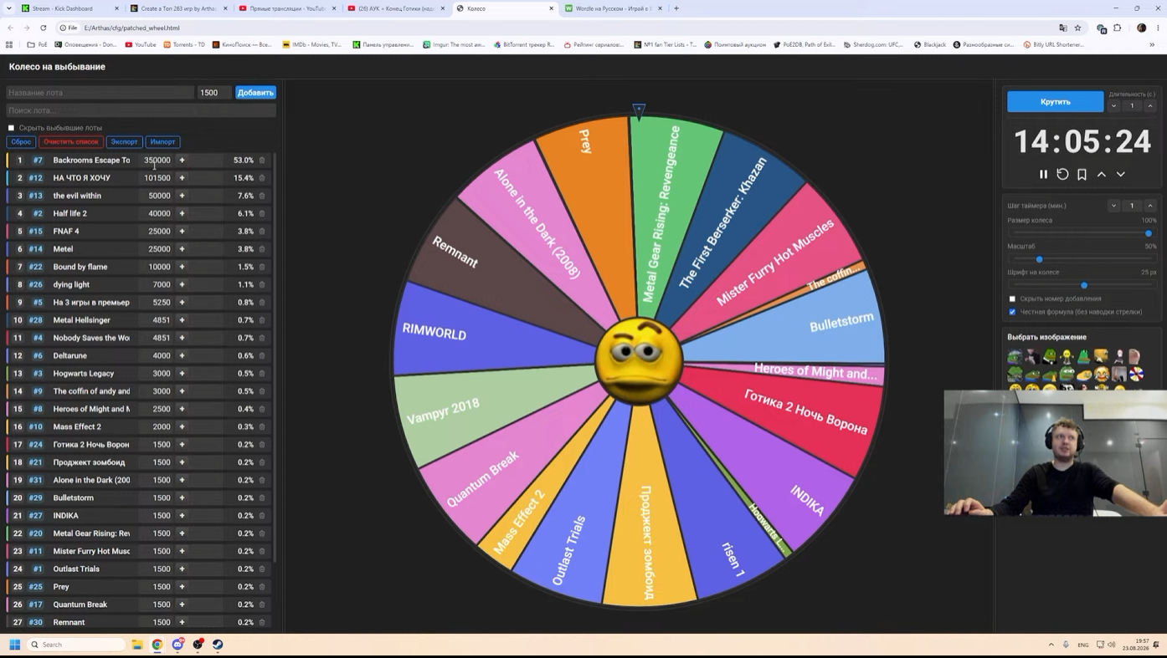Click the red "Очистить список" button
The image size is (1167, 658).
coord(71,142)
